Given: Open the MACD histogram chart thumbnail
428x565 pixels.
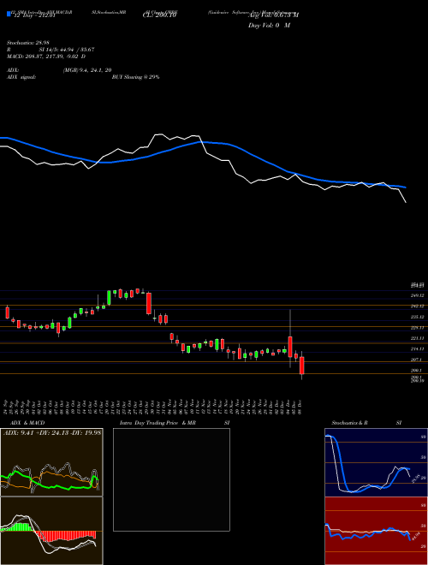Looking at the screenshot, I should coord(51,531).
